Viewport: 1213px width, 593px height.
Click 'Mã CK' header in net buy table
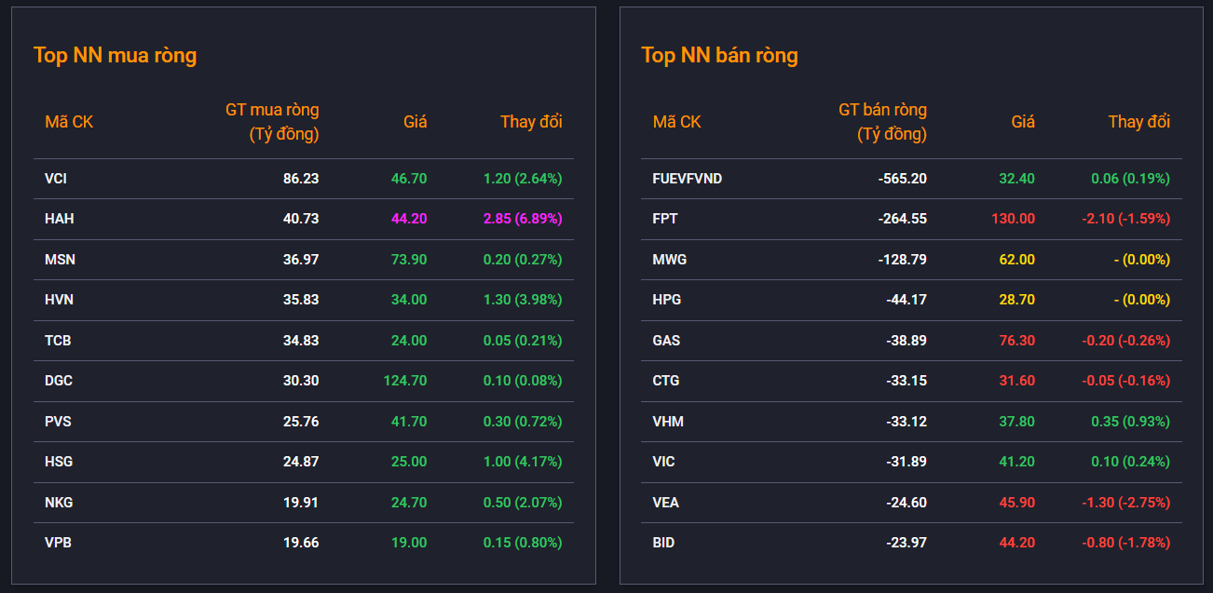click(69, 122)
